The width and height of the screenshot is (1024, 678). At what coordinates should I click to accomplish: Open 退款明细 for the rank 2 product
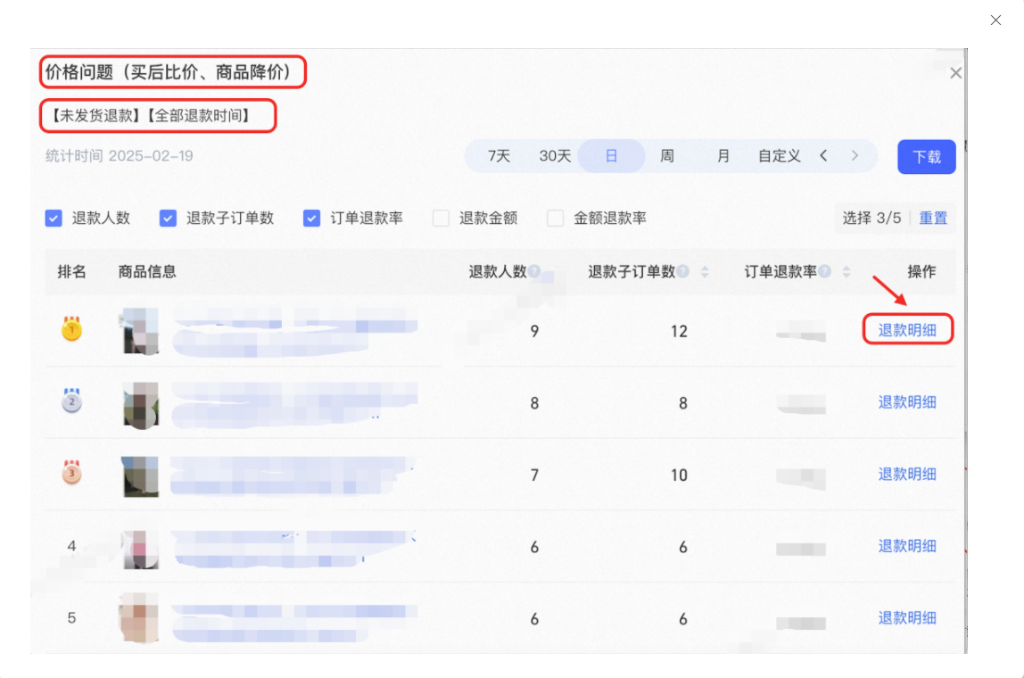pyautogui.click(x=907, y=401)
